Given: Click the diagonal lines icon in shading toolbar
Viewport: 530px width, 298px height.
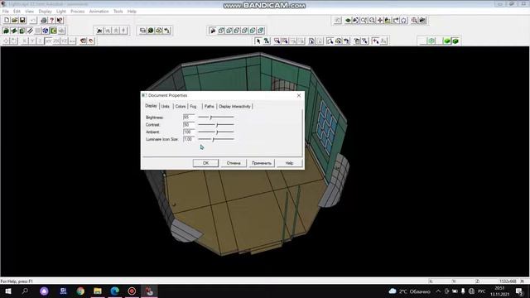Looking at the screenshot, I should (x=30, y=31).
